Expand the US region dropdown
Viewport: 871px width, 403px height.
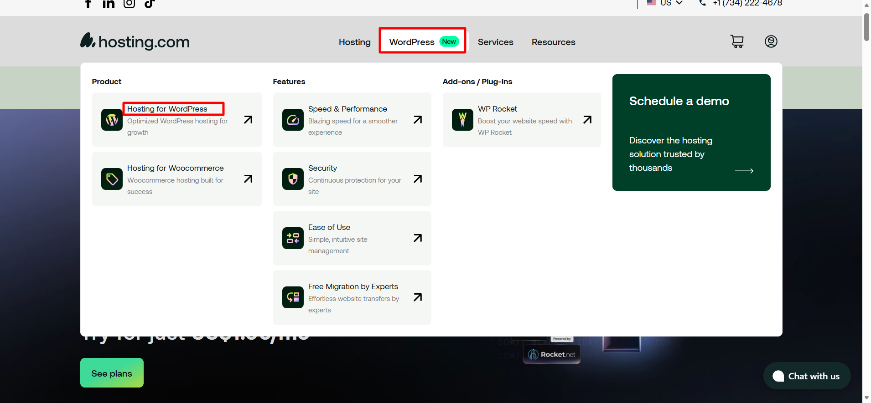(679, 3)
